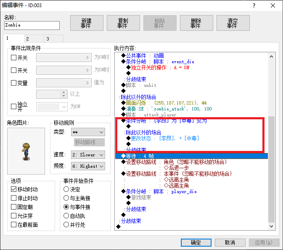283x250 pixels.
Task: Click the command list scrollbar thumb
Action: [272, 169]
